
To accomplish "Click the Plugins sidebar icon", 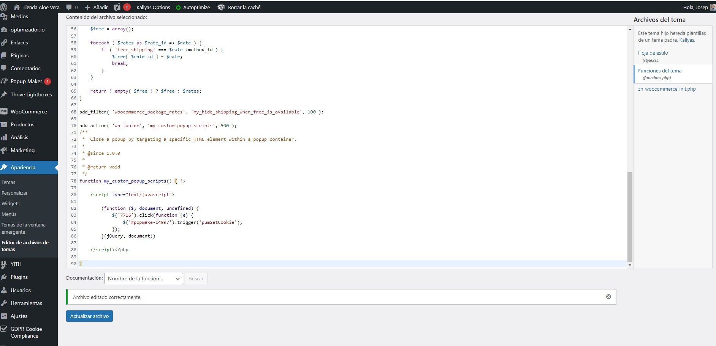I will pyautogui.click(x=4, y=277).
